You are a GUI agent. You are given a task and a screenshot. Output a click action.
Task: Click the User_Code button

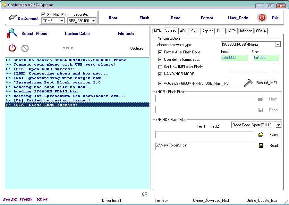click(x=238, y=18)
